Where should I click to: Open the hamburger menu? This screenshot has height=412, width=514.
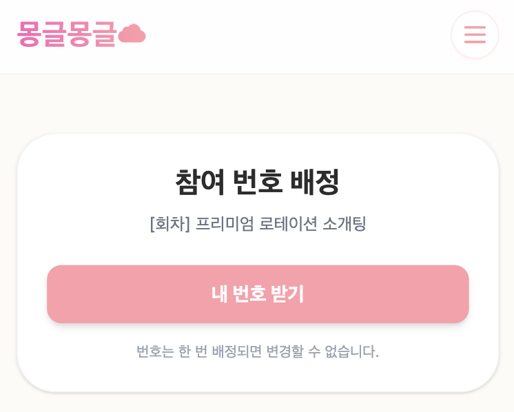point(475,34)
